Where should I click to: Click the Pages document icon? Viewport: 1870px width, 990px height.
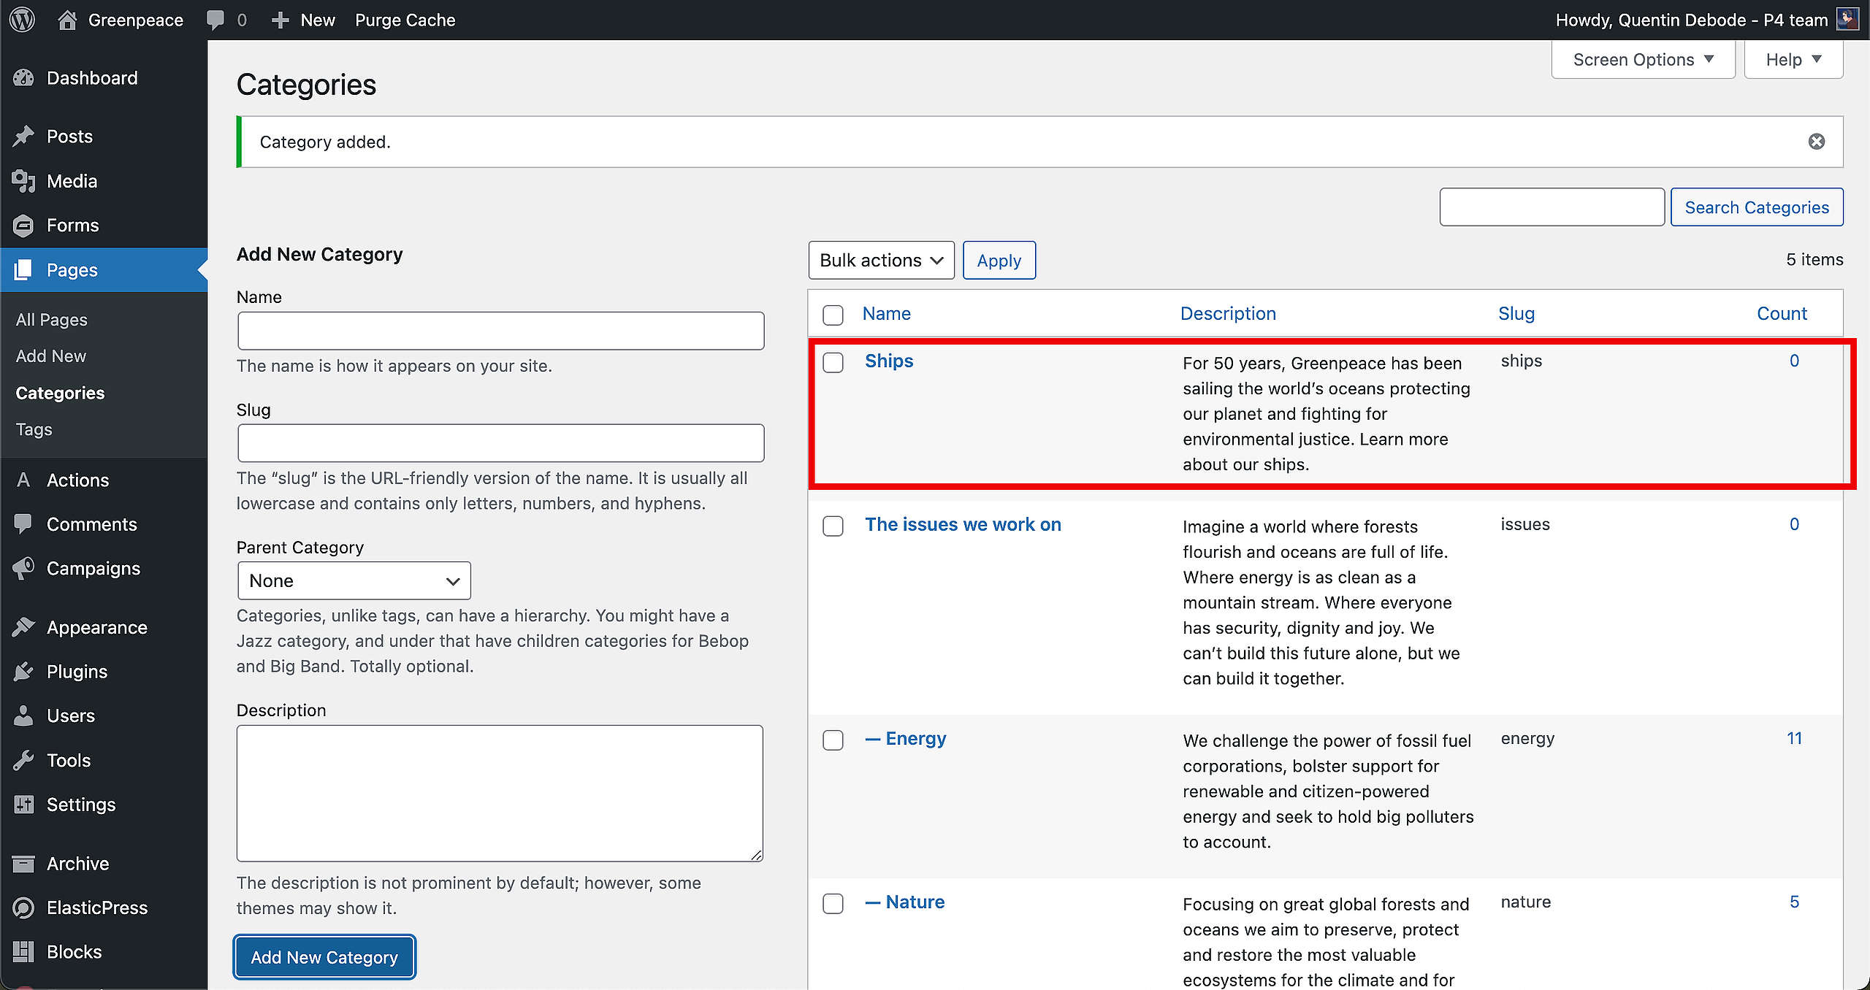pos(23,270)
